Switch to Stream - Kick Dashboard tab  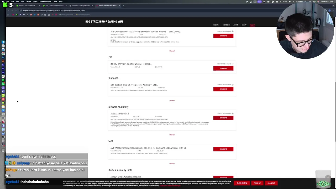tap(28, 6)
